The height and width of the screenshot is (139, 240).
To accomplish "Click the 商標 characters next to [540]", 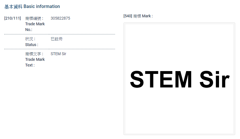I will click(x=137, y=16).
